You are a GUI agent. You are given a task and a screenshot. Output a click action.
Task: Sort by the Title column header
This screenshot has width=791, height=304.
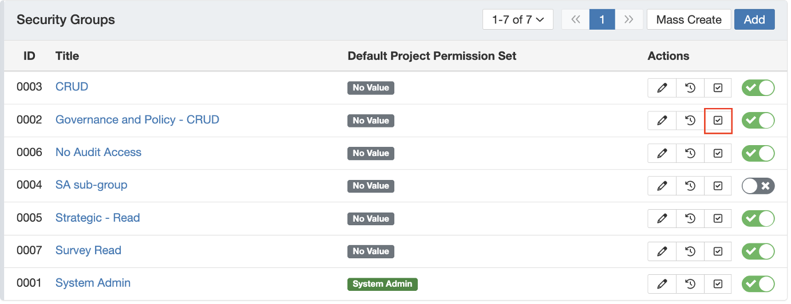tap(67, 56)
